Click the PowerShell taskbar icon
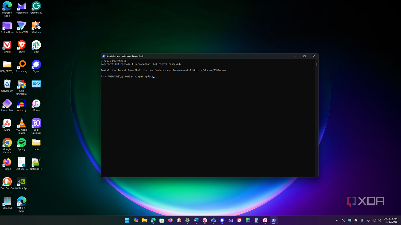401x225 pixels. pos(274,220)
